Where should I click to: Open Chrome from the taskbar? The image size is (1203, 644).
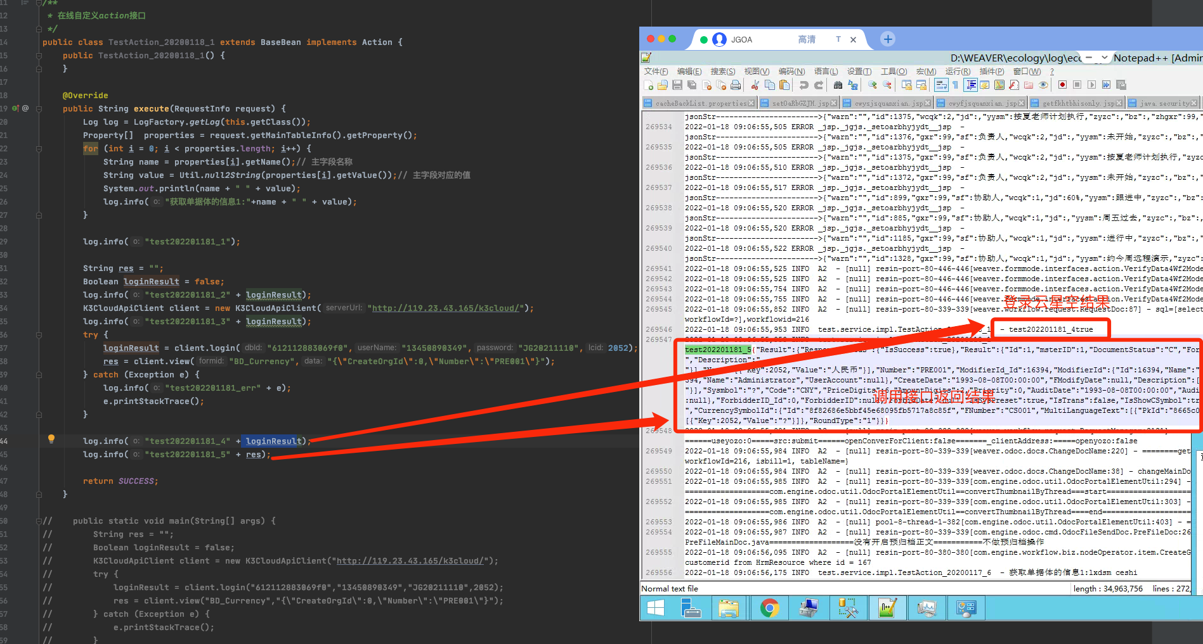(x=770, y=609)
